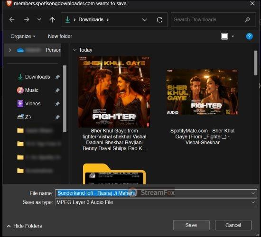Close the save dialog window
261x237 pixels.
(x=252, y=3)
